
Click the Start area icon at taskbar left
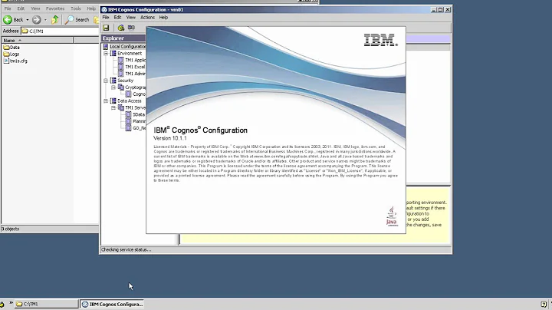[2, 304]
